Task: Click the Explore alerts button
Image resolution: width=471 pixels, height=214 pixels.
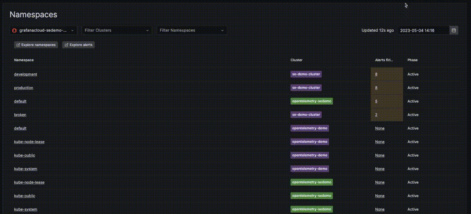Action: coord(78,45)
